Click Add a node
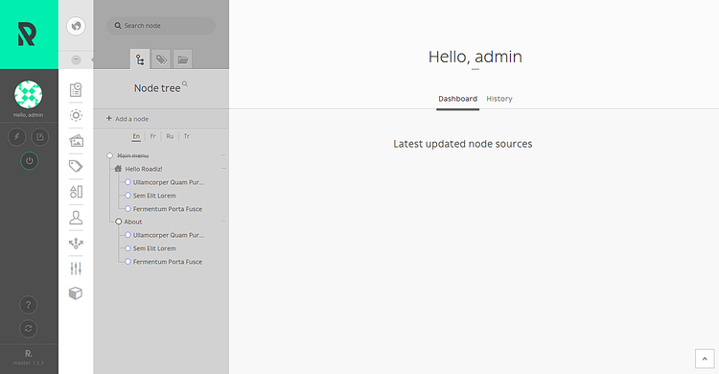The height and width of the screenshot is (374, 719). pyautogui.click(x=128, y=119)
